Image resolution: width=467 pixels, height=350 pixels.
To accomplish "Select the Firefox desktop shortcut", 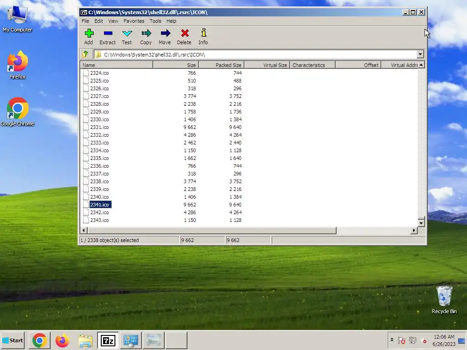I will tap(17, 65).
